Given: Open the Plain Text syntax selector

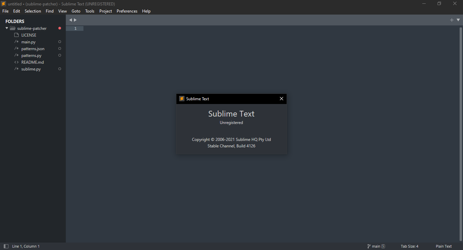Looking at the screenshot, I should (x=444, y=246).
